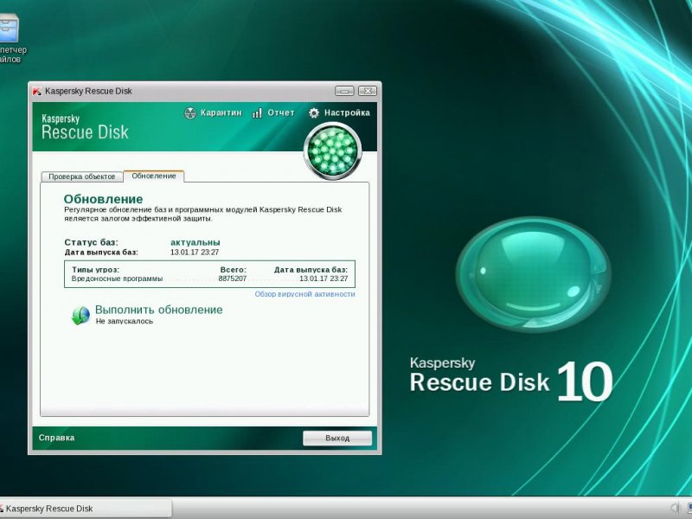This screenshot has height=519, width=692.
Task: Select Kaspersky Rescue Disk taskbar button
Action: (x=86, y=509)
